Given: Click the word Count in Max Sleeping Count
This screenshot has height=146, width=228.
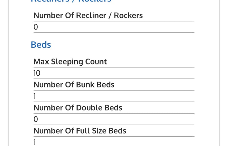Looking at the screenshot, I should click(96, 62).
